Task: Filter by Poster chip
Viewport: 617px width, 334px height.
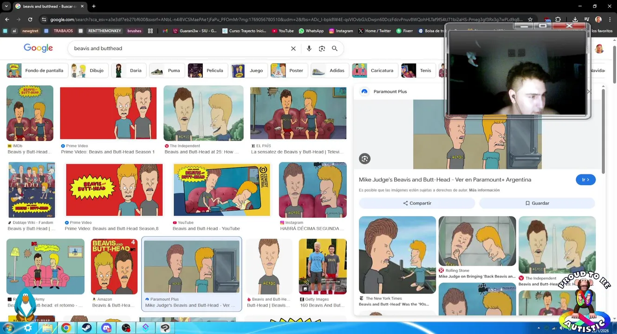Action: point(288,71)
